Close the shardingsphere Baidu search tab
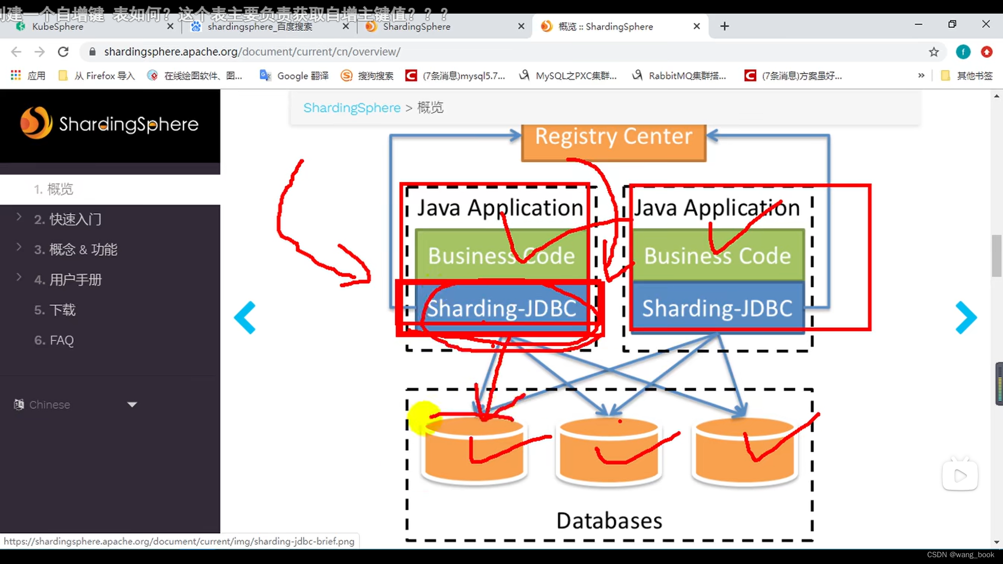 tap(345, 26)
